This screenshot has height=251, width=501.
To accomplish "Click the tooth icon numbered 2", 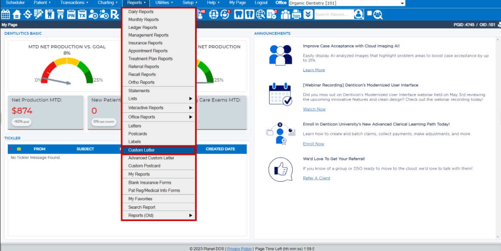I will click(x=250, y=14).
